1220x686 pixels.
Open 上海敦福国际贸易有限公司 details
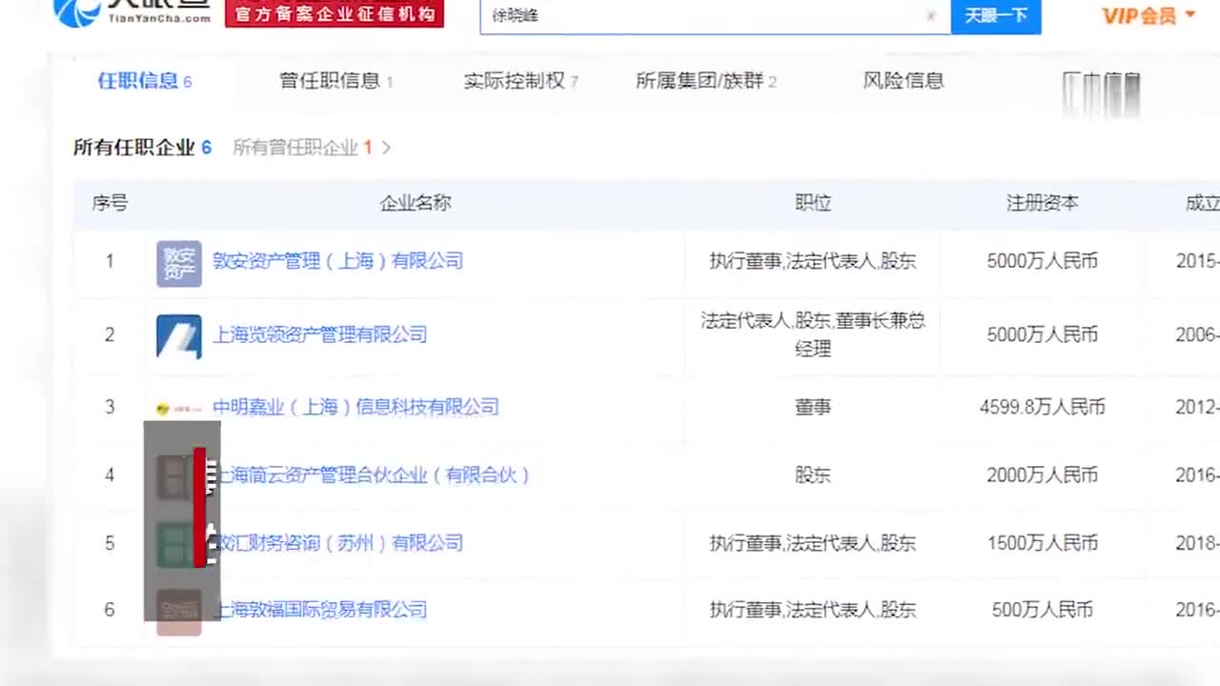pos(320,610)
